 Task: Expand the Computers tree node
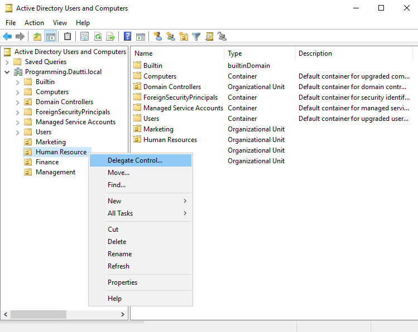pyautogui.click(x=18, y=92)
